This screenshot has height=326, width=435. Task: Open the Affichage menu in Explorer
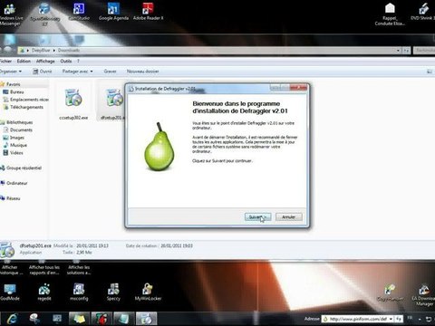[x=45, y=62]
